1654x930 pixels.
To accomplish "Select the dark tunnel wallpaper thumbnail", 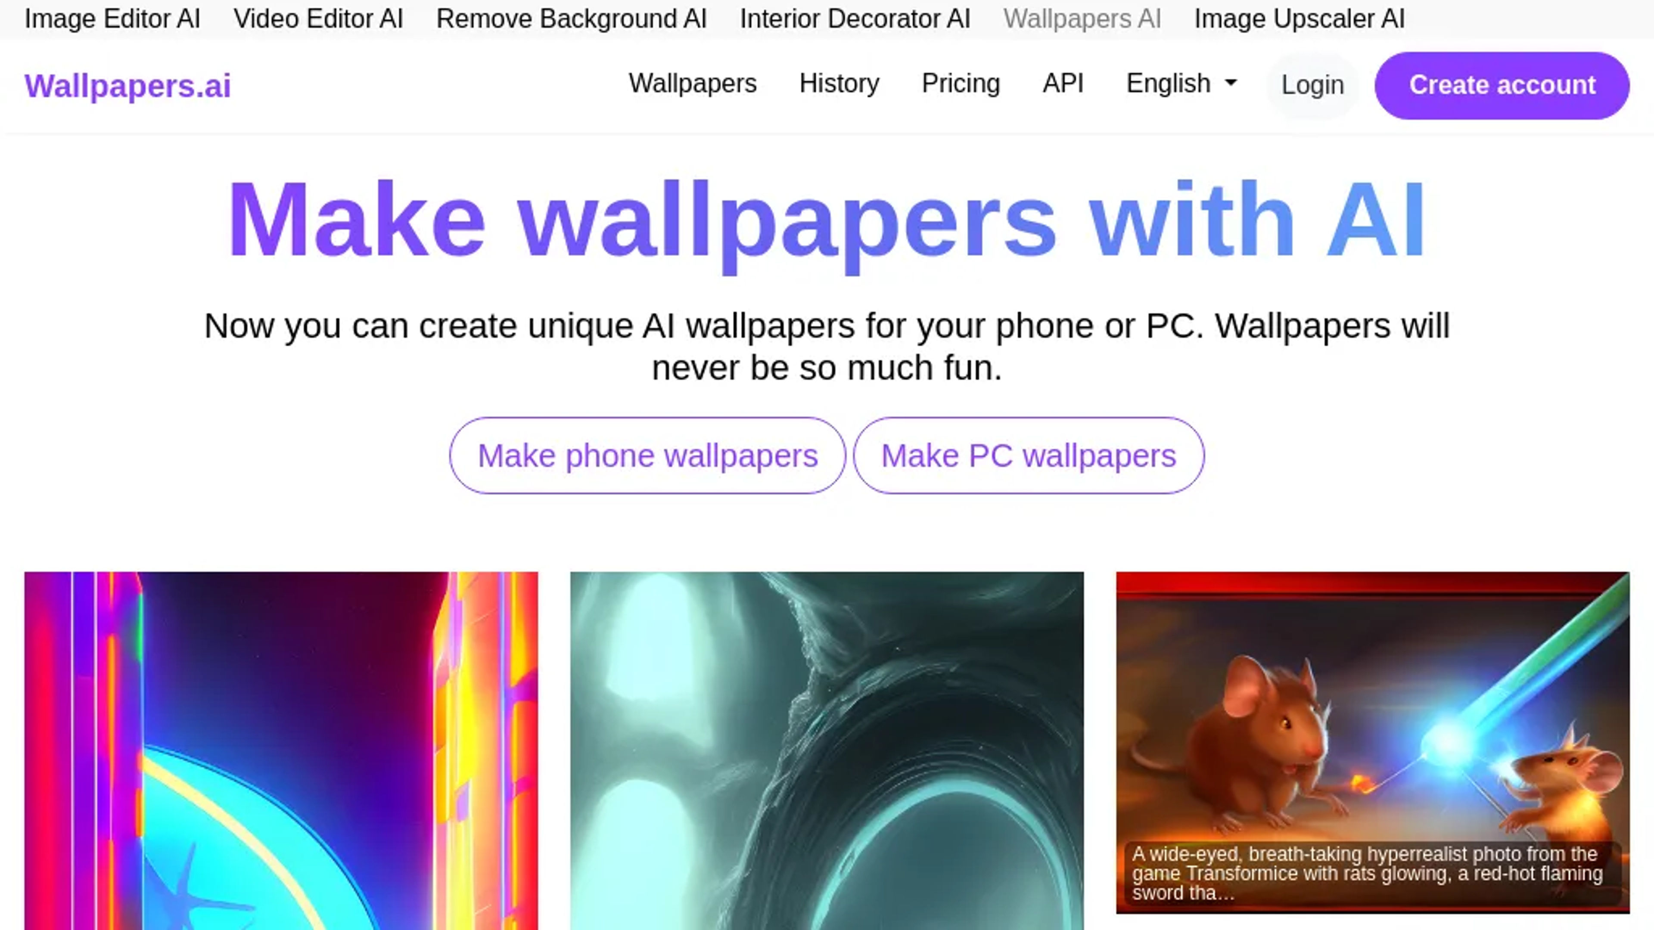I will 827,750.
